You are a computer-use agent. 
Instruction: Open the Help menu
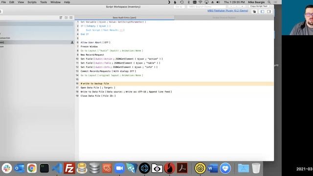[67, 2]
